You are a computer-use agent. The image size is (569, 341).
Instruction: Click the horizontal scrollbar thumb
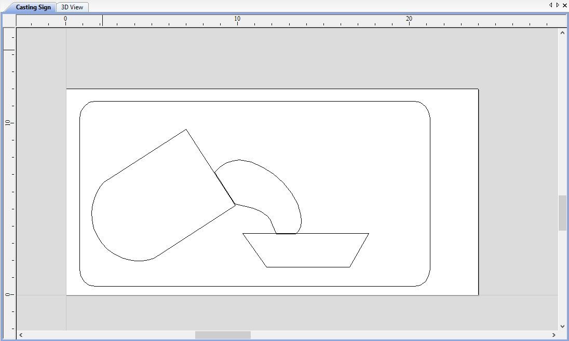pos(223,335)
